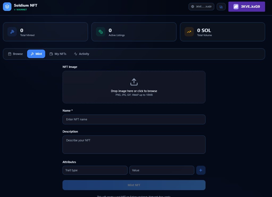Image resolution: width=272 pixels, height=197 pixels.
Task: Open the My NFTs tab
Action: [58, 54]
